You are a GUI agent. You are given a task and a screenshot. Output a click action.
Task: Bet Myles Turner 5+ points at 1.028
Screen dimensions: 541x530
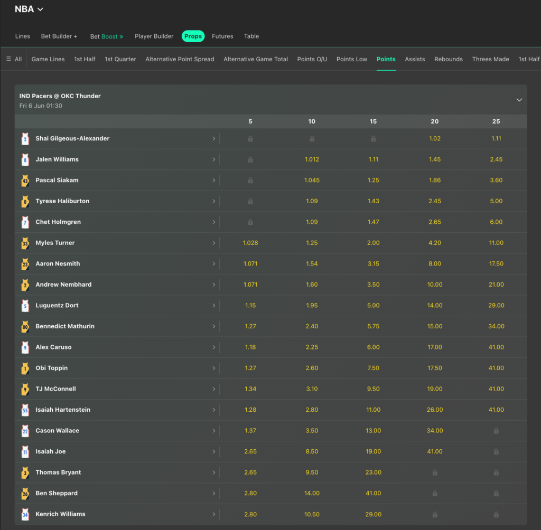(x=250, y=243)
